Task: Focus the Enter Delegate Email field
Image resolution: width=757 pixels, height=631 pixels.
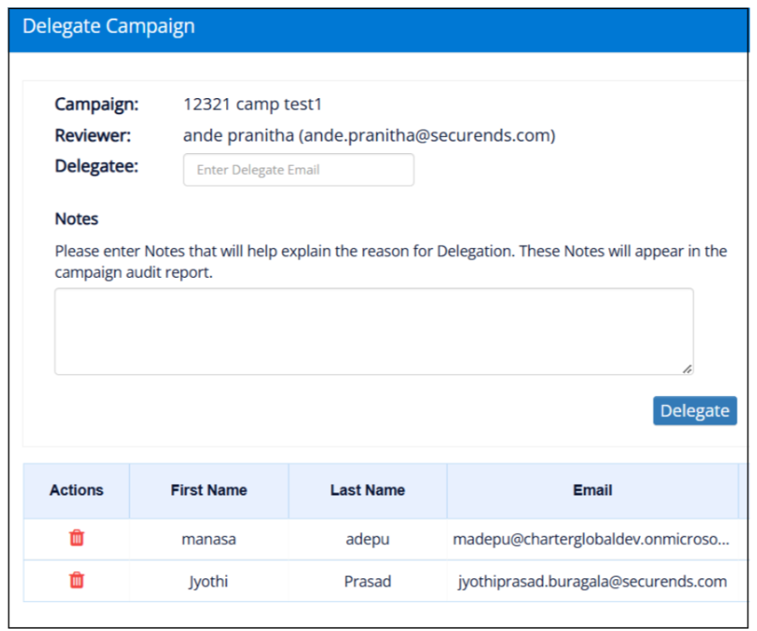Action: pos(298,170)
